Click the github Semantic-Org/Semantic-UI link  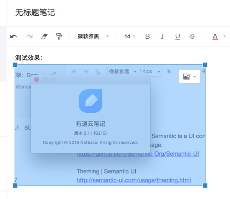coord(138,154)
